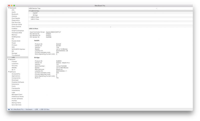Image resolution: width=200 pixels, height=121 pixels.
Task: Select the second USB 3.1 Bus row
Action: [x=35, y=19]
